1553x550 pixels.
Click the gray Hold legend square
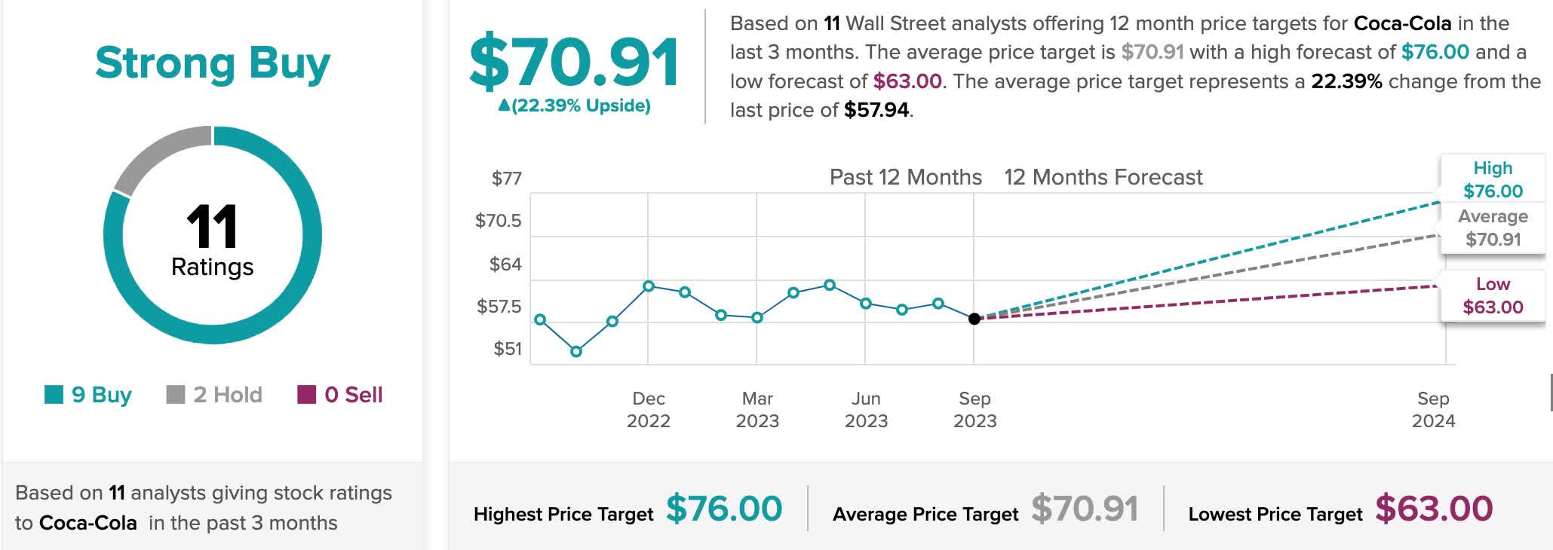[175, 394]
